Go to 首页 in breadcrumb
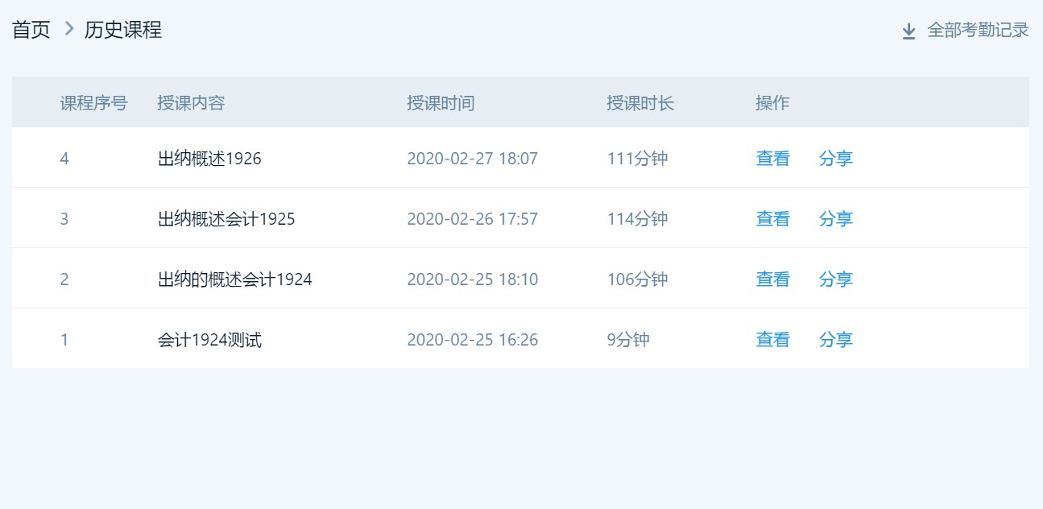 31,31
